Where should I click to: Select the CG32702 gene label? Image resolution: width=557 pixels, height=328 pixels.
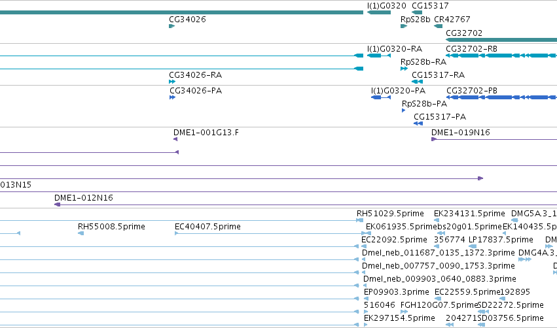[x=464, y=33]
